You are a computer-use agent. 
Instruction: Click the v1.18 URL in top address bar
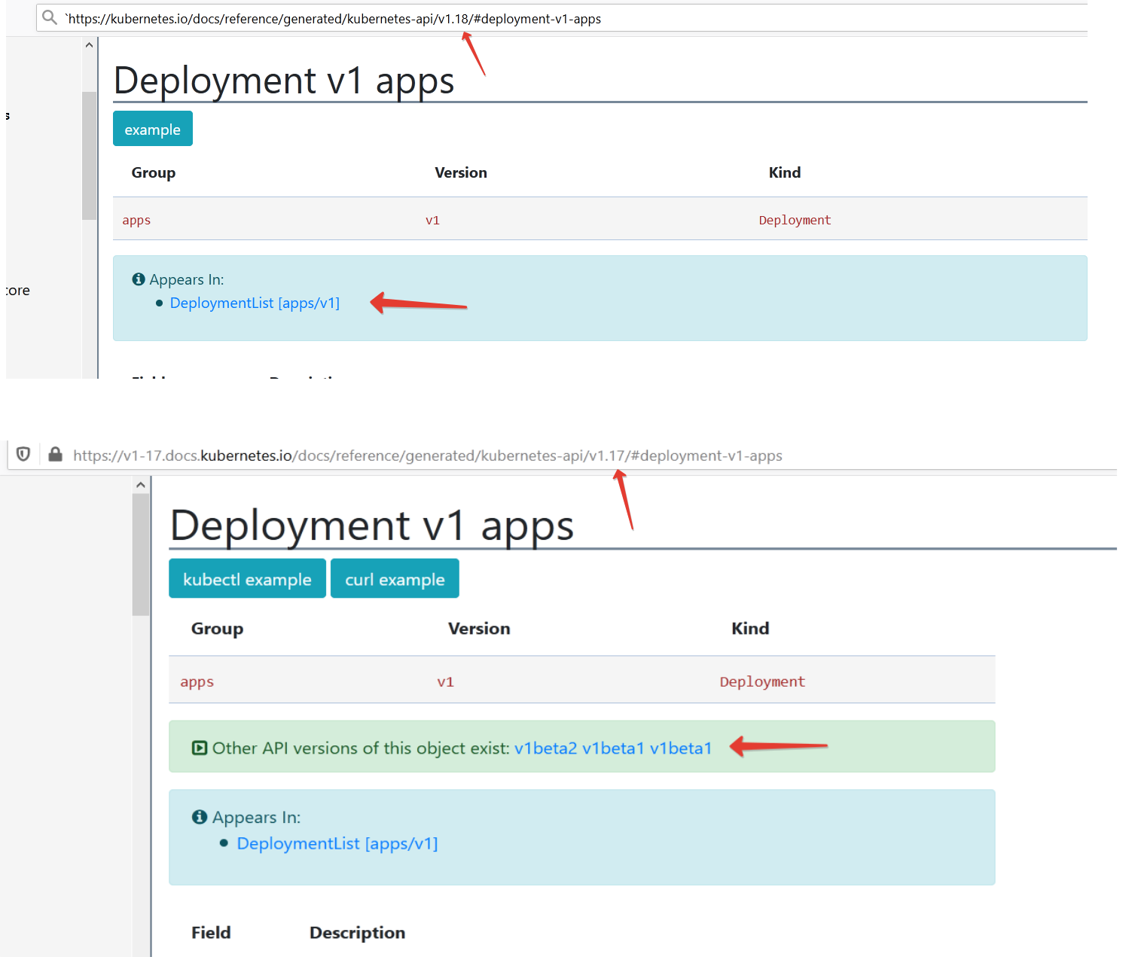(x=333, y=19)
